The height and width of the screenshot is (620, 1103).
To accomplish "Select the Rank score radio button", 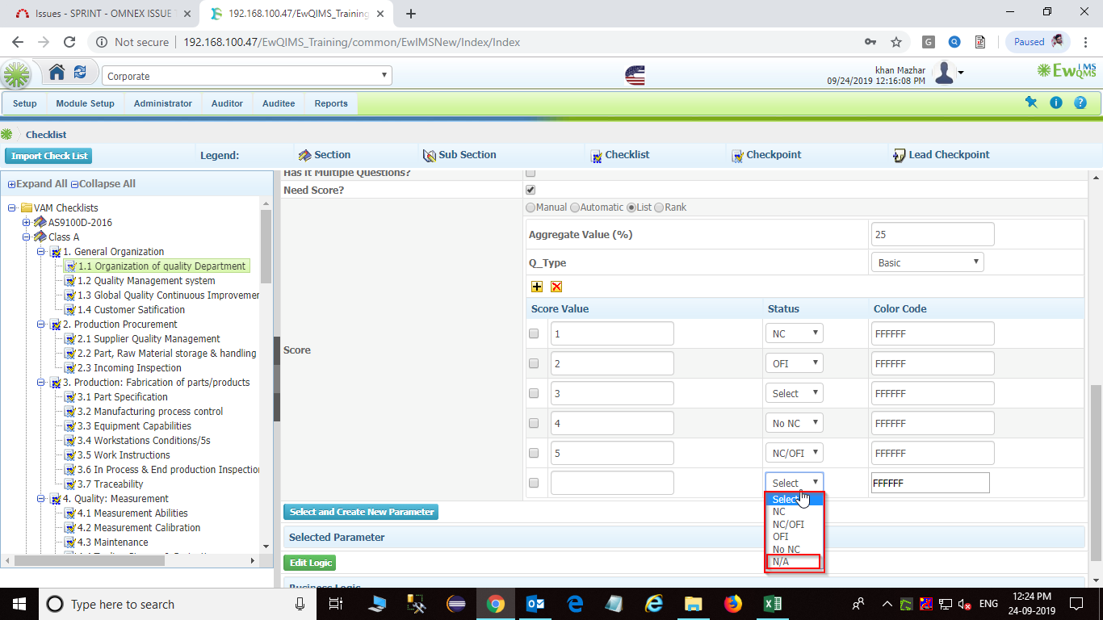I will (659, 207).
